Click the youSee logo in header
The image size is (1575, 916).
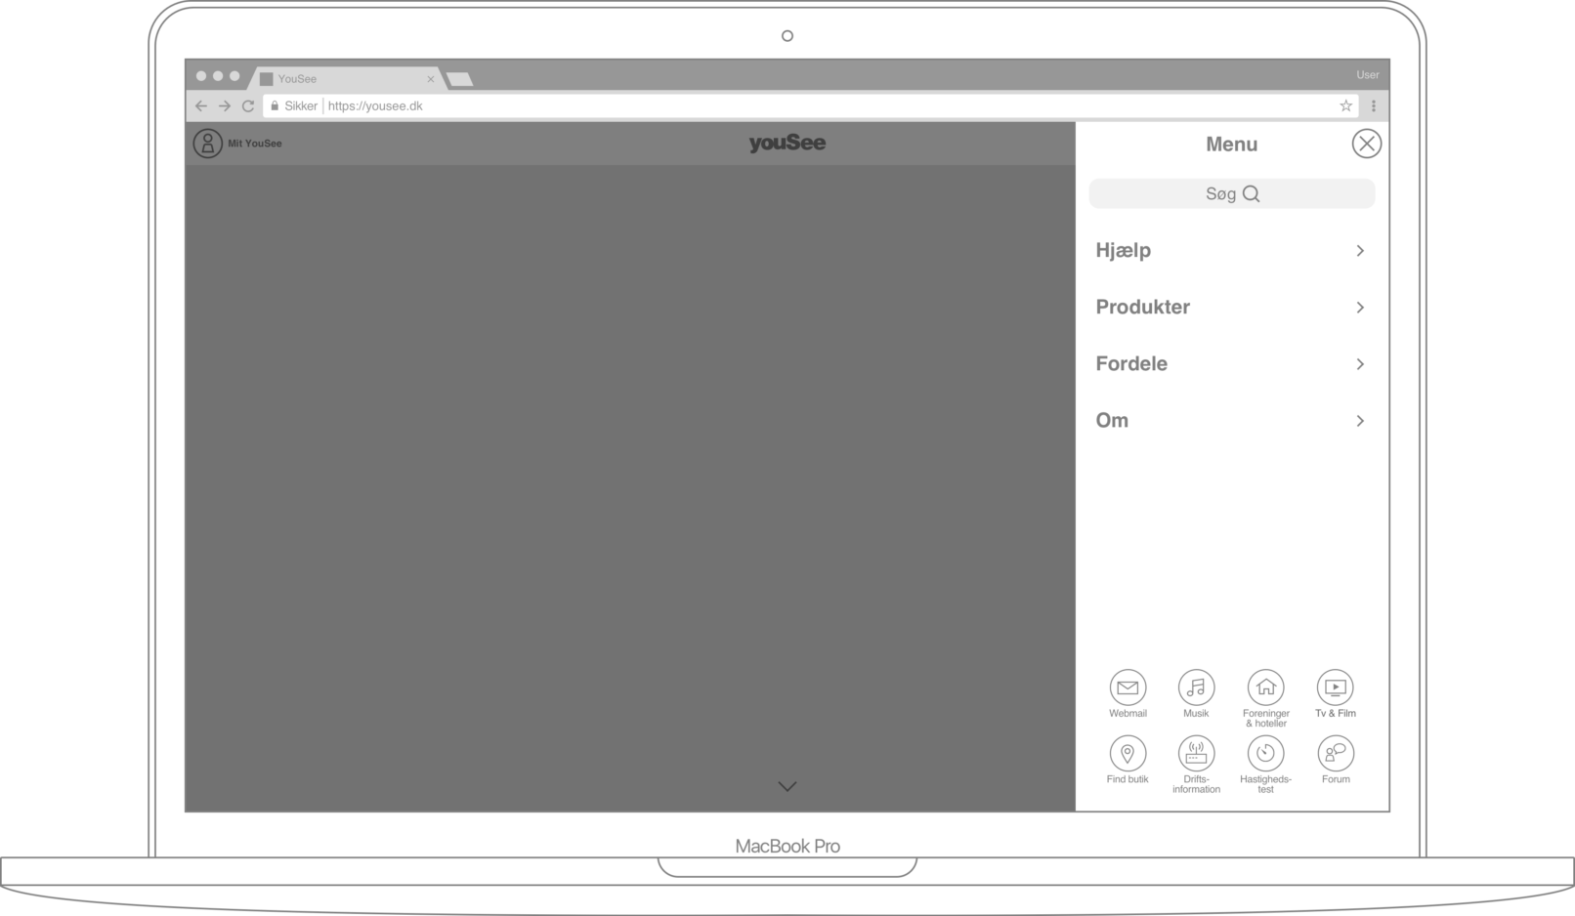pos(787,144)
